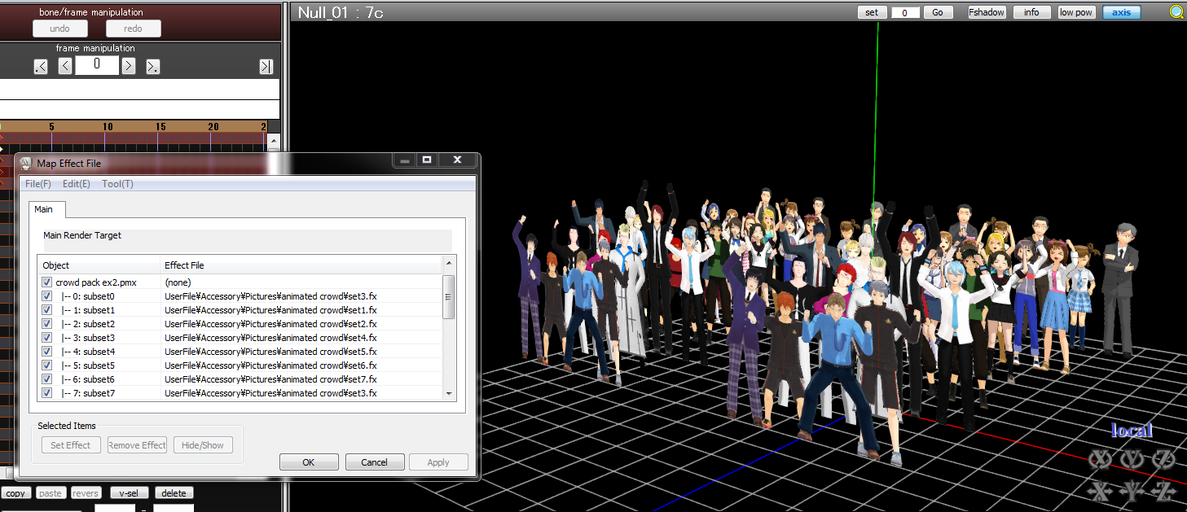Toggle visibility checkbox for subset5

coord(46,365)
